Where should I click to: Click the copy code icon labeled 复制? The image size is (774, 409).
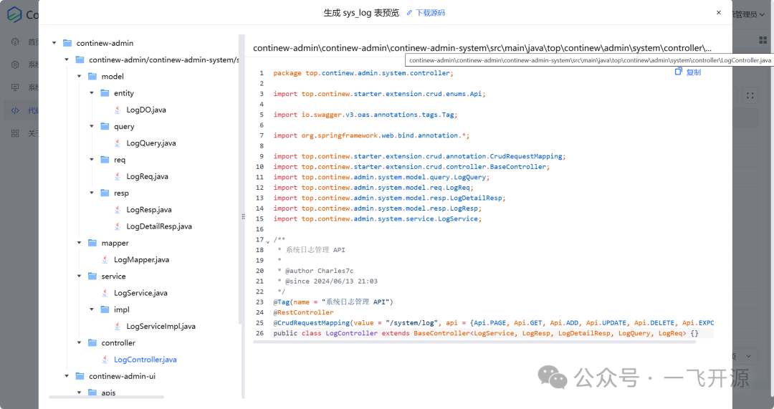(x=688, y=72)
